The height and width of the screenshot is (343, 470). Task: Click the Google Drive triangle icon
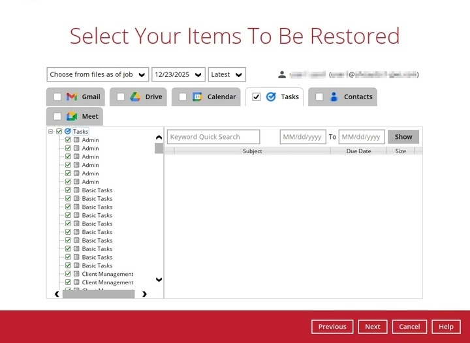(x=135, y=97)
